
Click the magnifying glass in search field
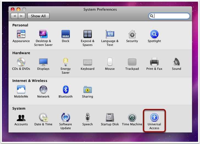pos(152,16)
